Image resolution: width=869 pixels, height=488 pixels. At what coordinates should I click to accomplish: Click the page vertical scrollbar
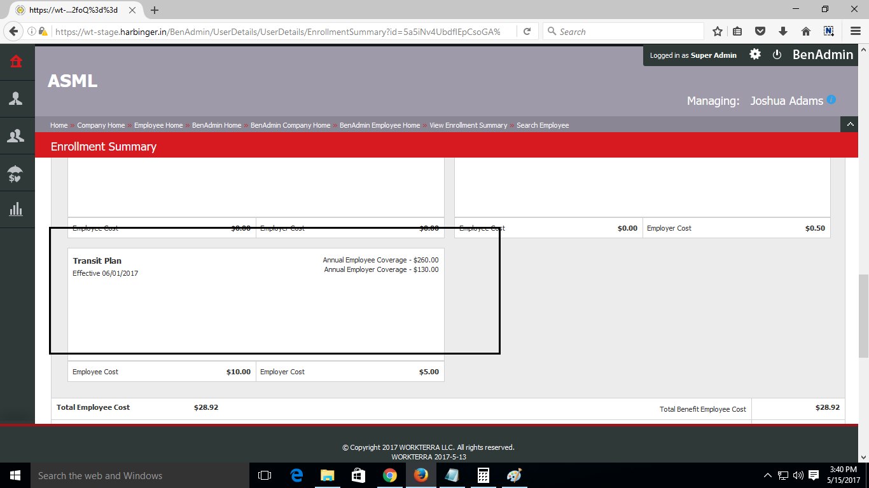[x=863, y=315]
